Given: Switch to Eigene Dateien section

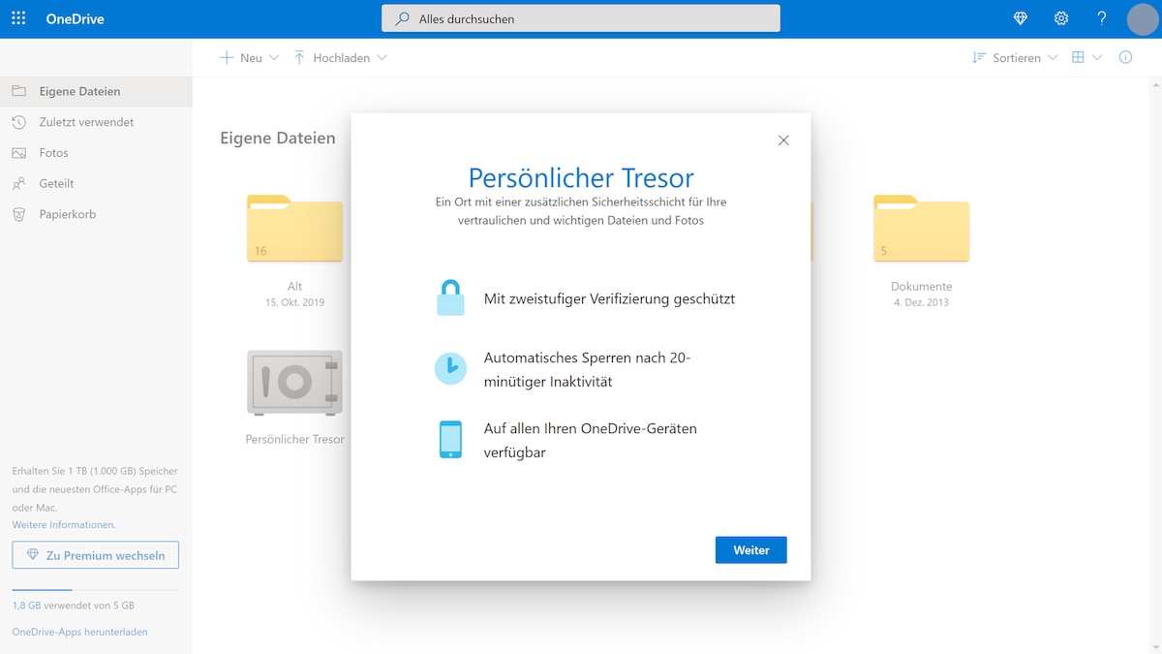Looking at the screenshot, I should click(79, 90).
